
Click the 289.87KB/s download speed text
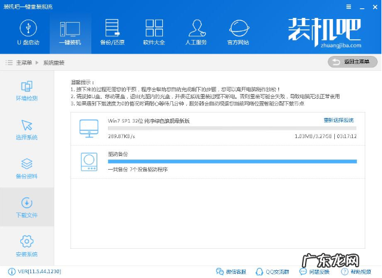(x=121, y=136)
